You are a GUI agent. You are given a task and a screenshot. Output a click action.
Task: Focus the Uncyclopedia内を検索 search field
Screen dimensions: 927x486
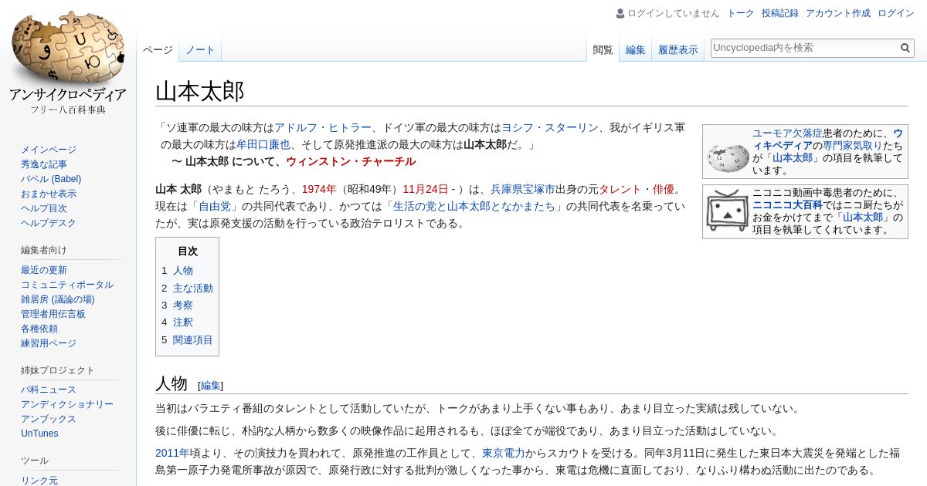tap(804, 48)
